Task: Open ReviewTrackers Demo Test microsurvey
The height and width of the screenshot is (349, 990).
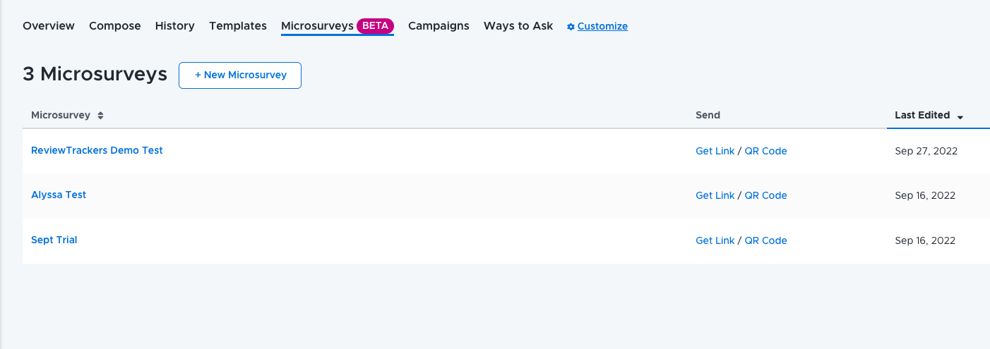Action: point(97,150)
